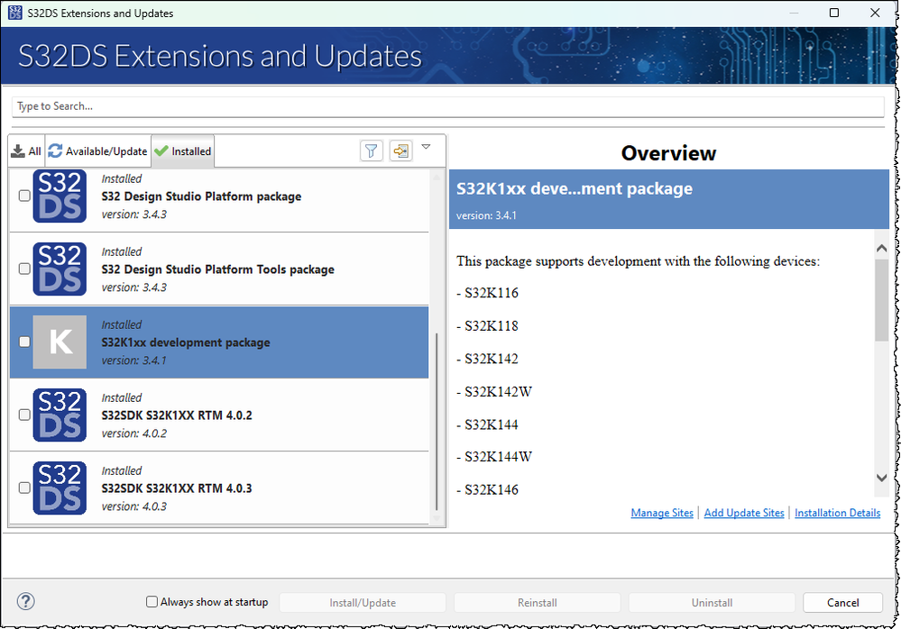Image resolution: width=901 pixels, height=629 pixels.
Task: Click the filter funnel icon
Action: (372, 151)
